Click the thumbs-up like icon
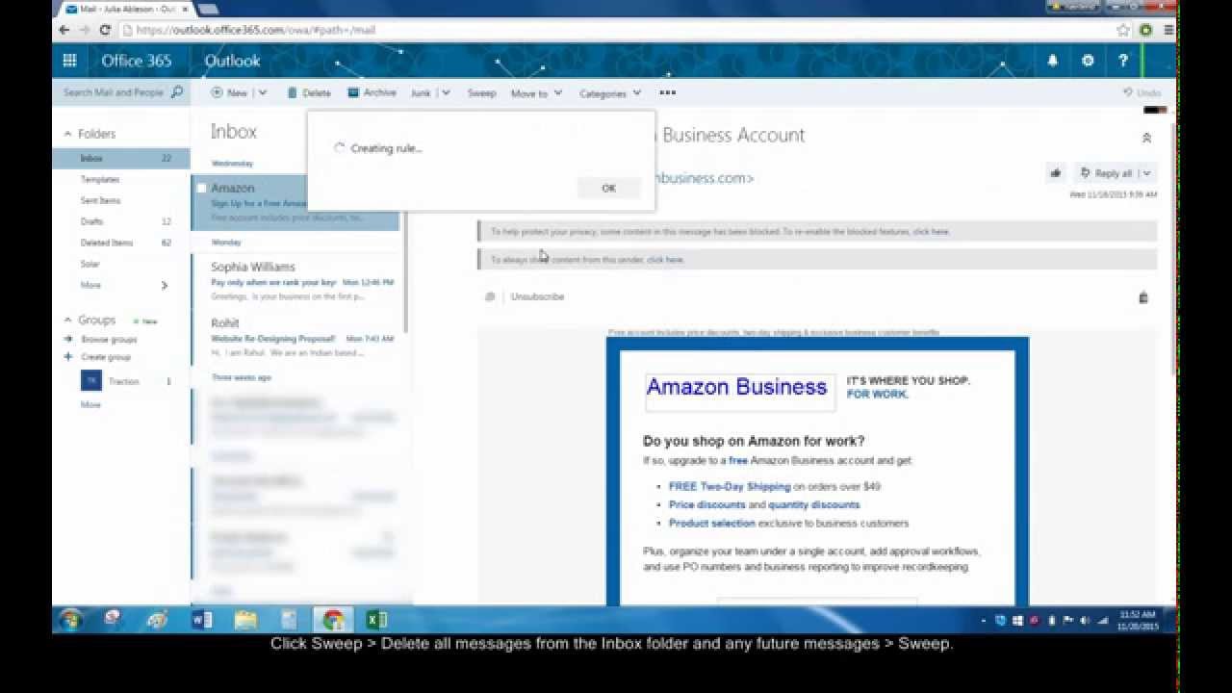 [1056, 173]
